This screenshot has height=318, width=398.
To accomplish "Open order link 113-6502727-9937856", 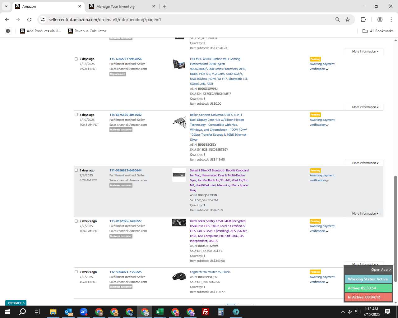I will pos(125,59).
